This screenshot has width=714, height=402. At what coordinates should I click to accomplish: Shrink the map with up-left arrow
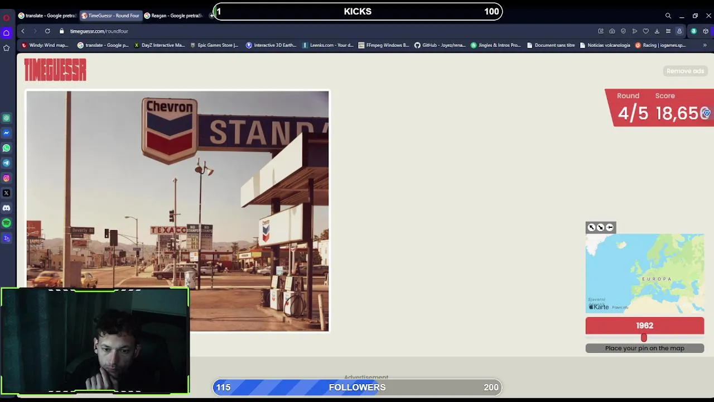(x=591, y=227)
